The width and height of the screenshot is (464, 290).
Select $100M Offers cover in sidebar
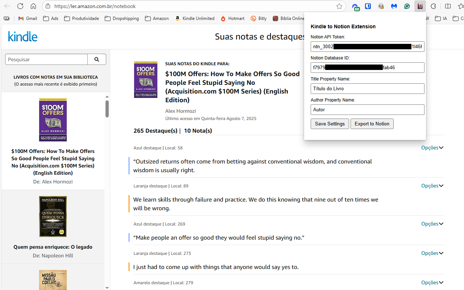click(53, 120)
